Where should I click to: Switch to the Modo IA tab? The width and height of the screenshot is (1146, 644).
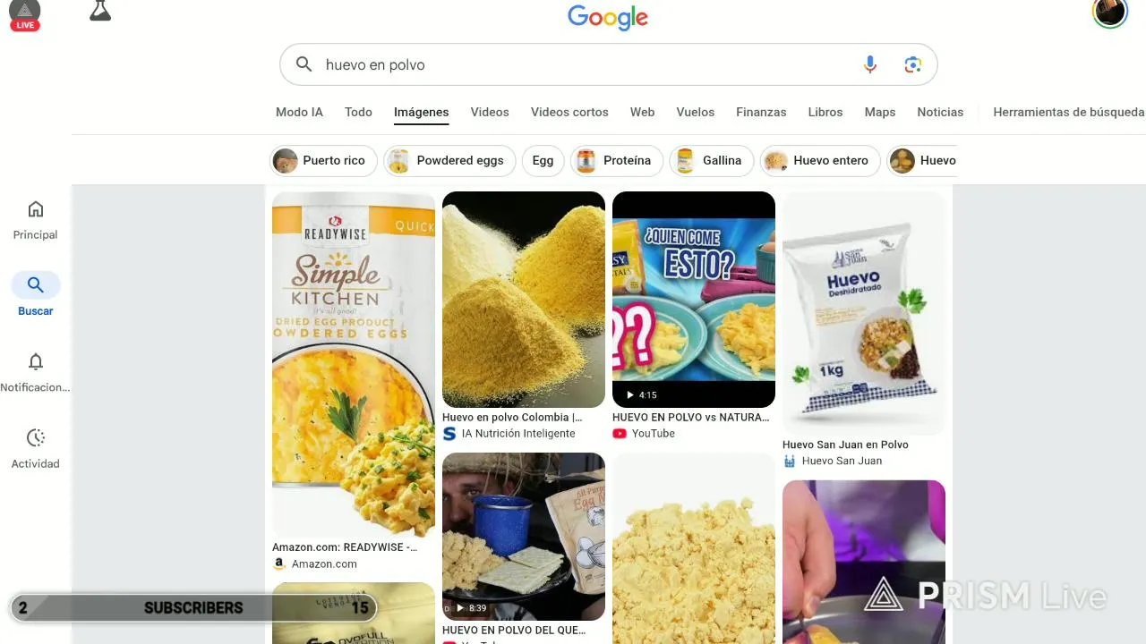pyautogui.click(x=299, y=112)
